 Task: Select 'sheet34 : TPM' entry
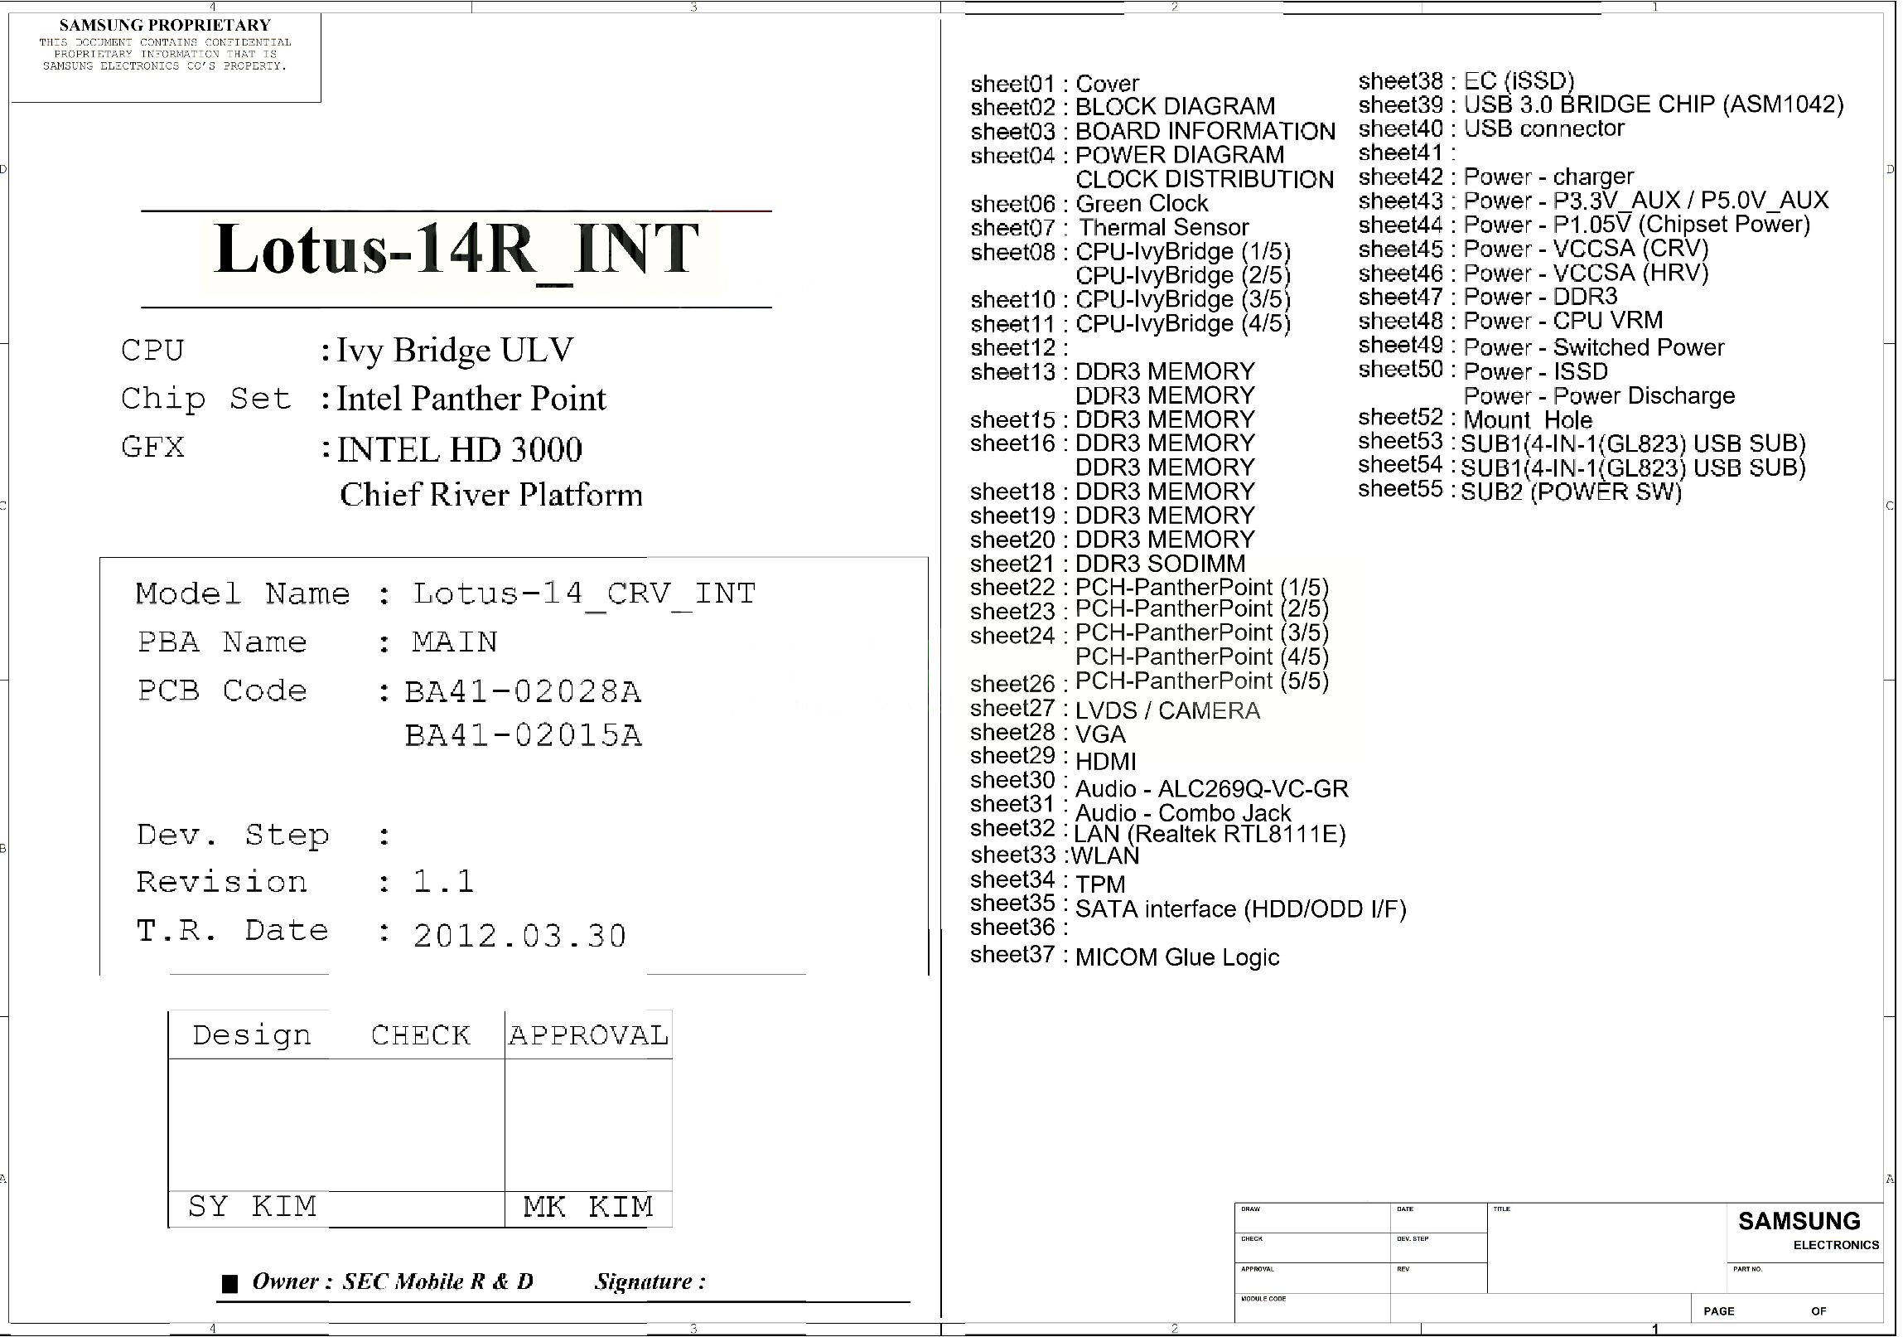pyautogui.click(x=1049, y=882)
